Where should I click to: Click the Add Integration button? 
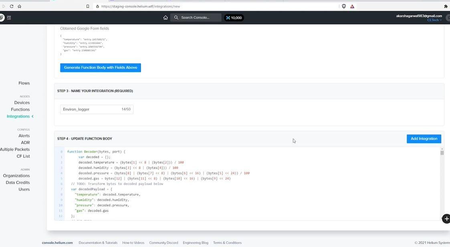[424, 139]
